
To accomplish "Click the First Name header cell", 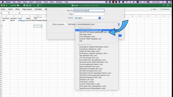I will (6, 19).
